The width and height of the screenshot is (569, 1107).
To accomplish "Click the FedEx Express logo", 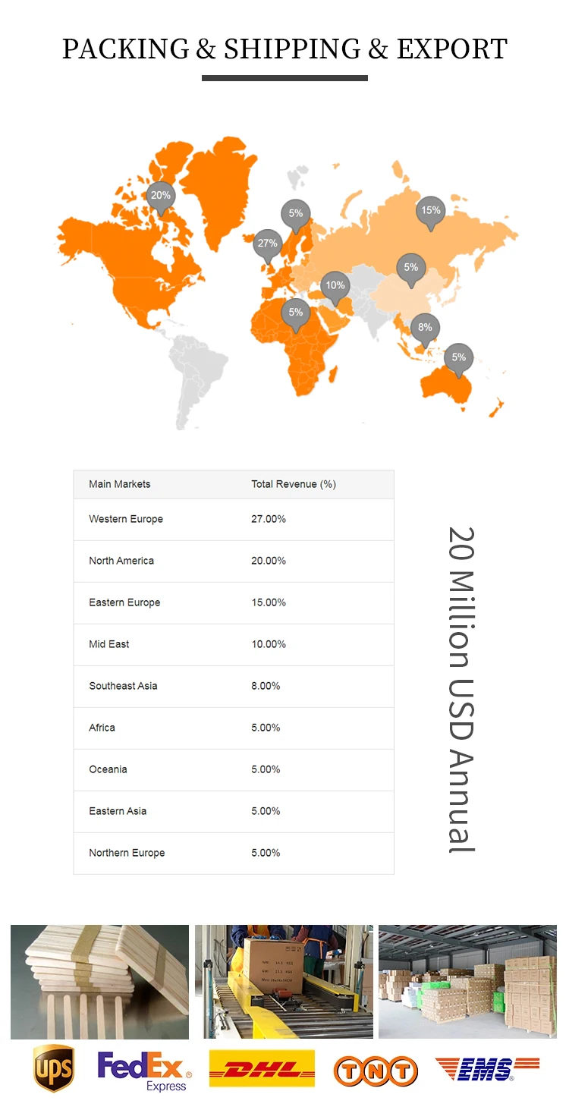I will [144, 1071].
